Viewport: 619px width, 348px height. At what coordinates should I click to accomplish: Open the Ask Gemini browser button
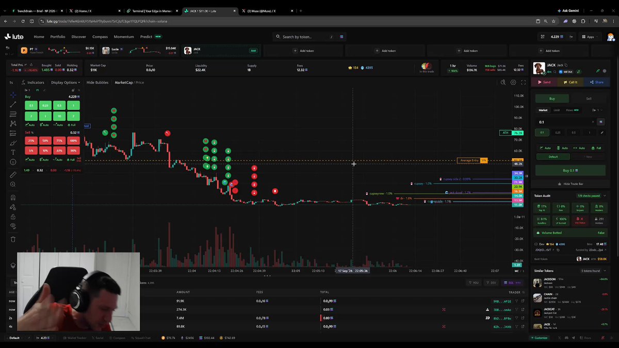coord(568,10)
